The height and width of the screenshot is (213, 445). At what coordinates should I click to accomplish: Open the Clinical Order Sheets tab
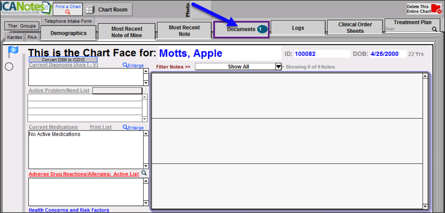point(355,27)
